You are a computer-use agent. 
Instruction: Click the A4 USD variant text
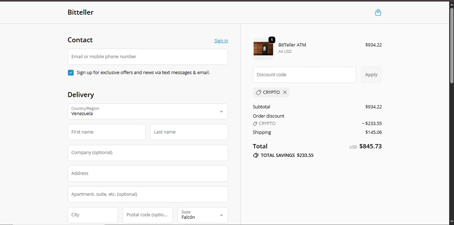[285, 52]
